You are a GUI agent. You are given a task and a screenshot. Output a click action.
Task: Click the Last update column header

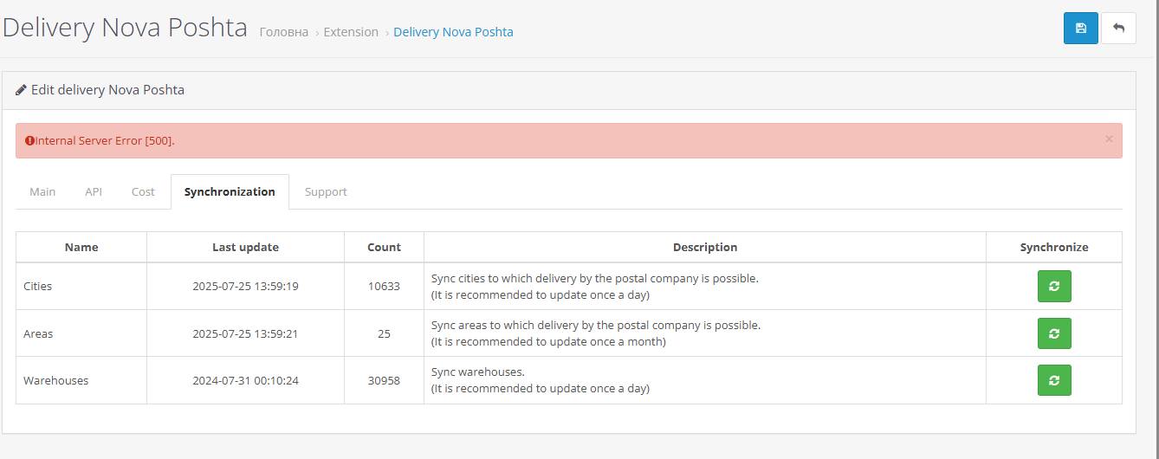[245, 247]
